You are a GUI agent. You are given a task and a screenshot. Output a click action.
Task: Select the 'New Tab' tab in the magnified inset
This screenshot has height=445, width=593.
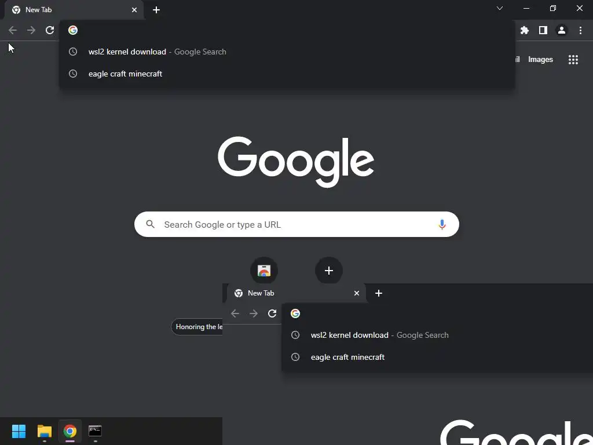[x=296, y=293]
